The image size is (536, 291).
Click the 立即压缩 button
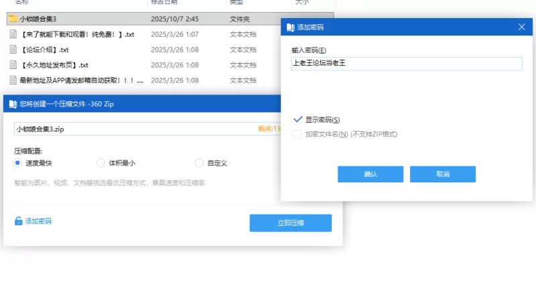point(290,223)
